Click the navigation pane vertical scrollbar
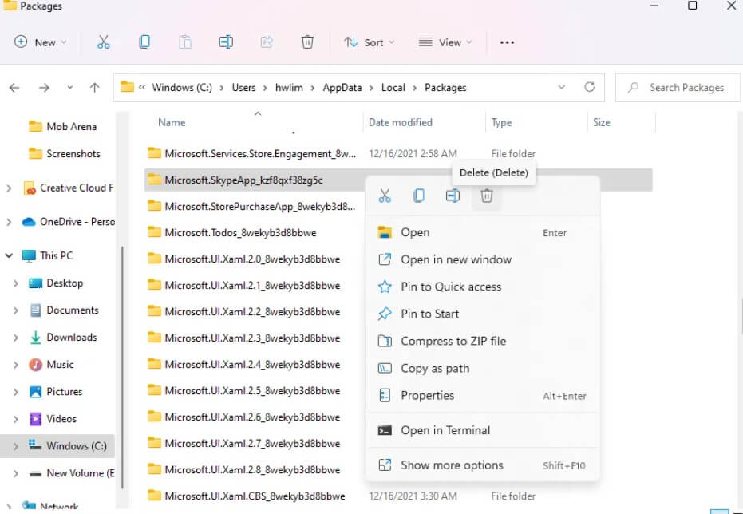The height and width of the screenshot is (514, 743). [x=123, y=367]
